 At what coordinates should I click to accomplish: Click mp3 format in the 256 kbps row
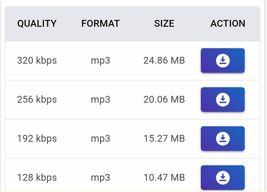[101, 100]
